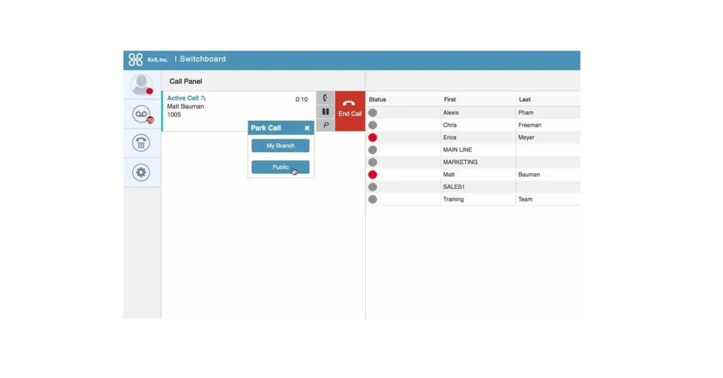Select Erica in the directory
This screenshot has height=378, width=723.
450,137
